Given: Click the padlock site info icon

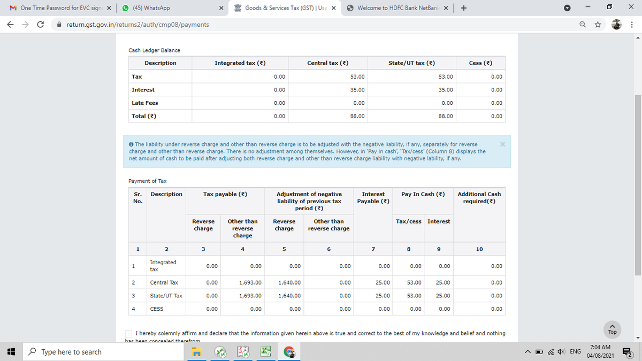Looking at the screenshot, I should point(59,25).
